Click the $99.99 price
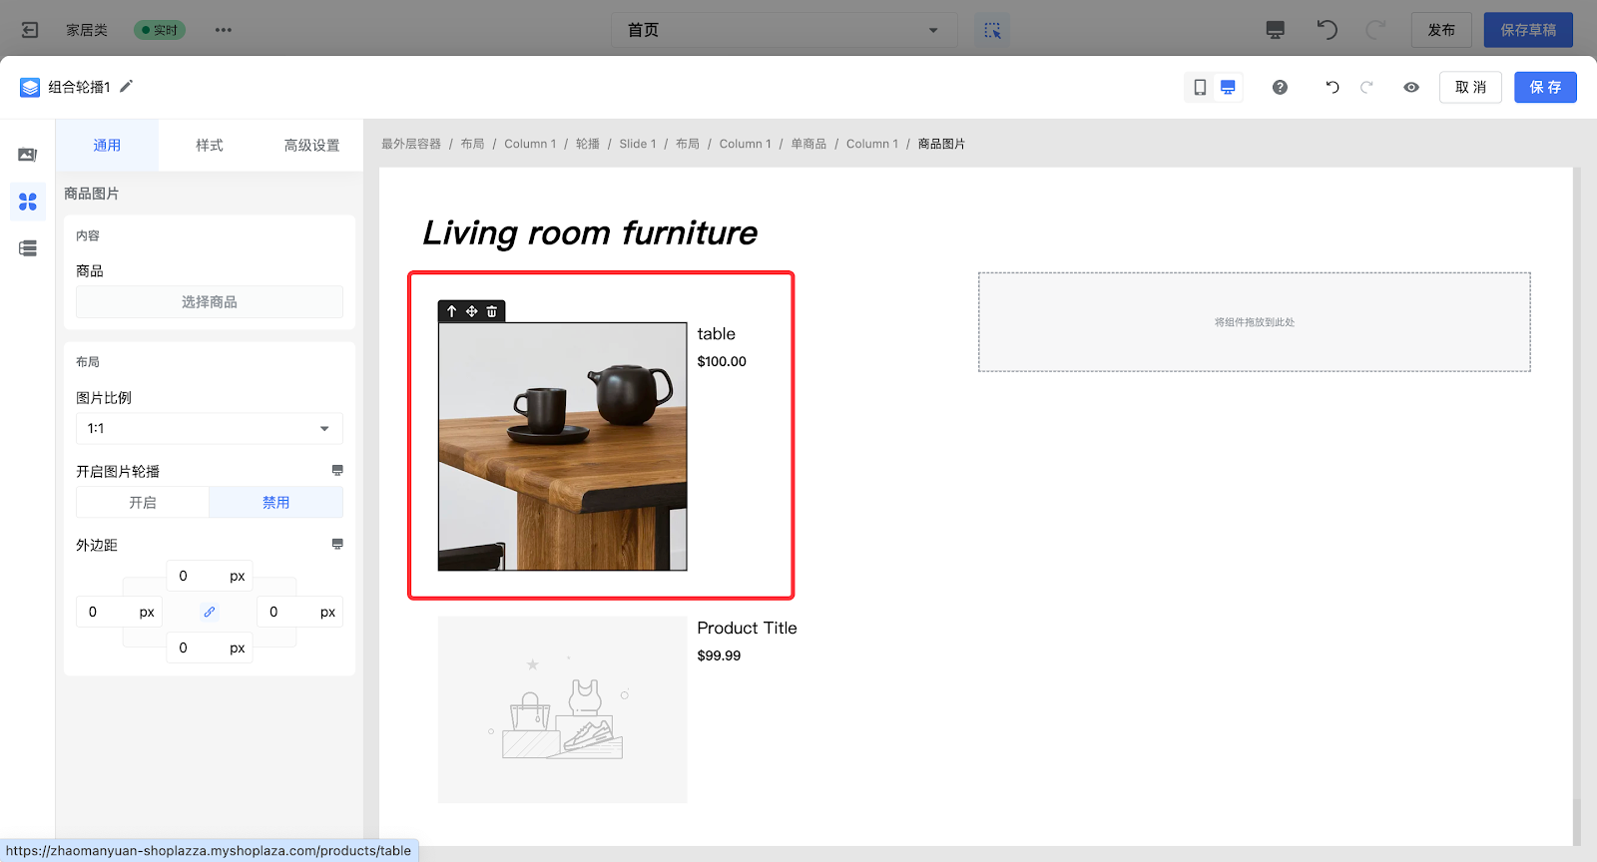Viewport: 1597px width, 862px height. pos(719,655)
